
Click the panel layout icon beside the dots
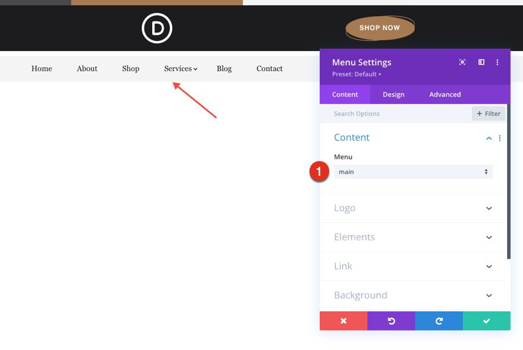tap(480, 62)
